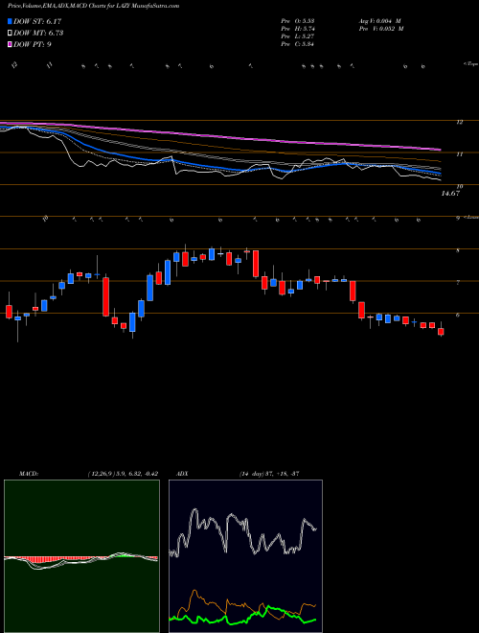
Task: Click the Pre C: 5.34 close value
Action: coord(298,44)
